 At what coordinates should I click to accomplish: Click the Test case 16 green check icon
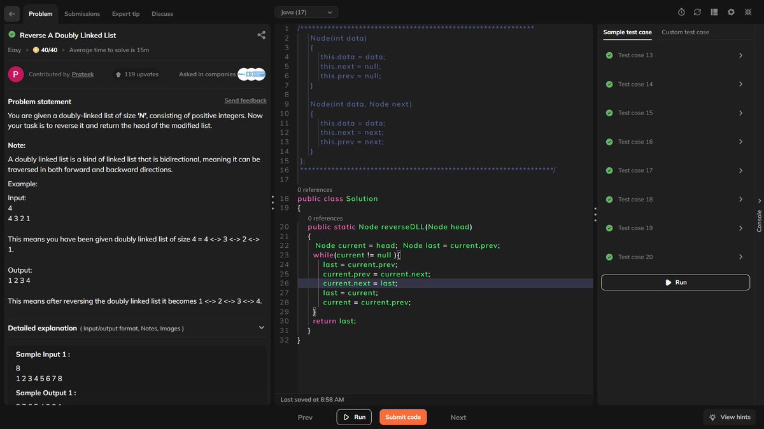coord(609,142)
